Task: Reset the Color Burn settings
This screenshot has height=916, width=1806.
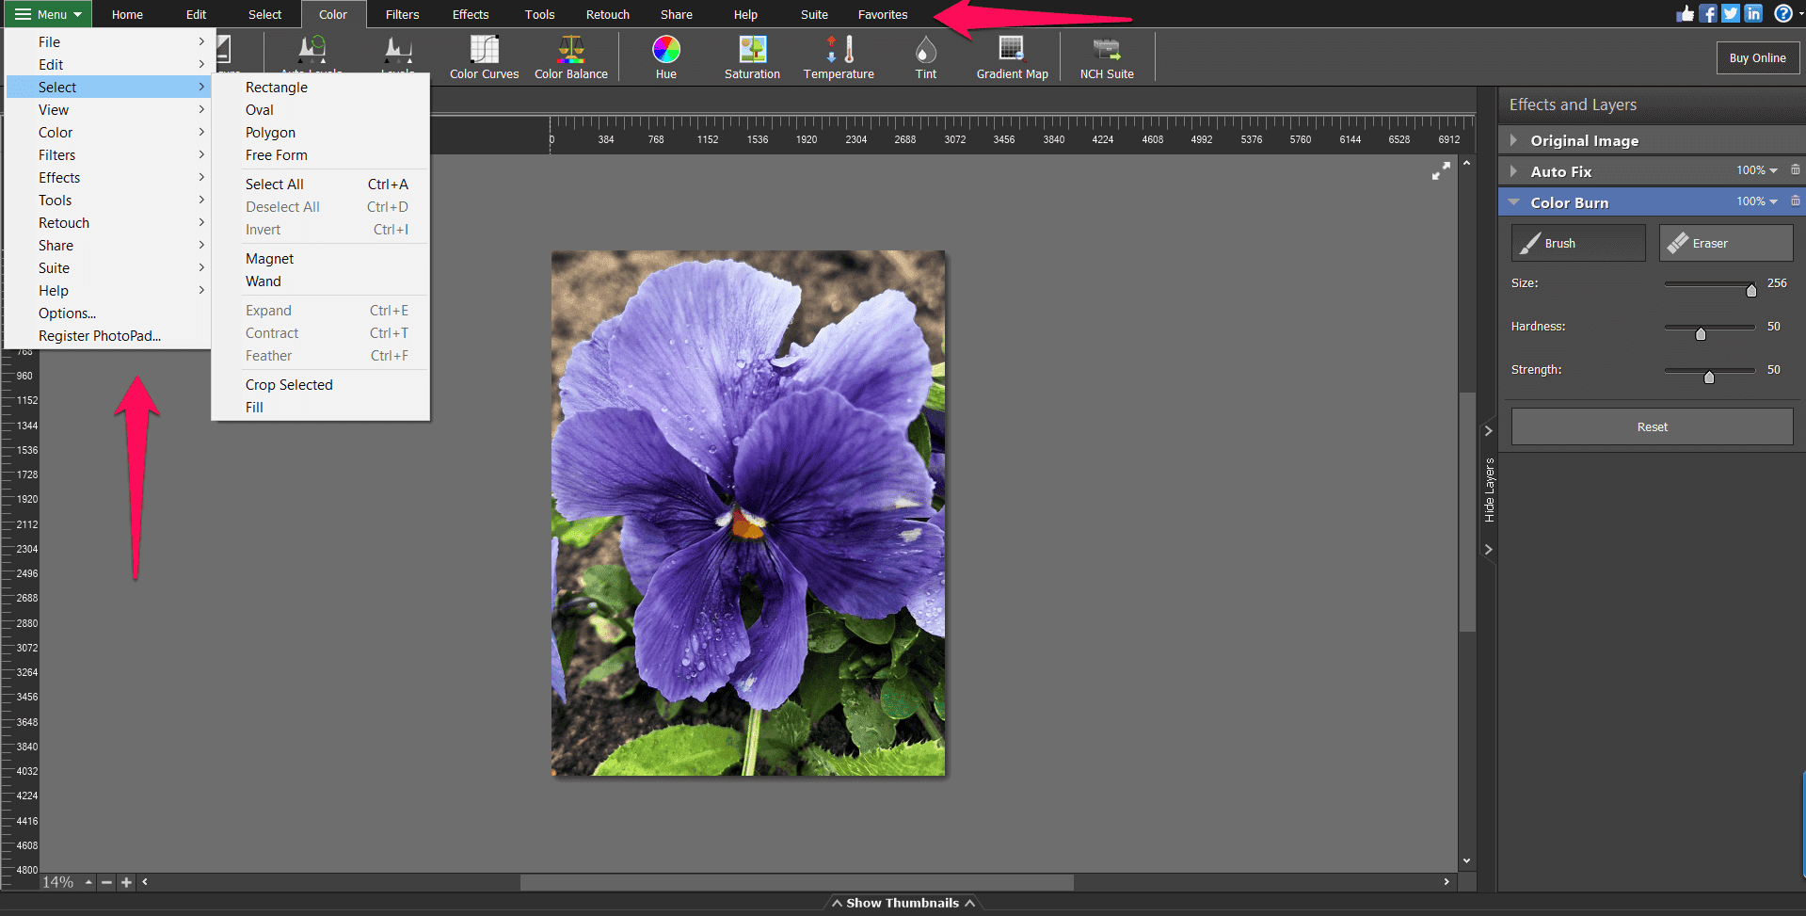Action: coord(1651,426)
